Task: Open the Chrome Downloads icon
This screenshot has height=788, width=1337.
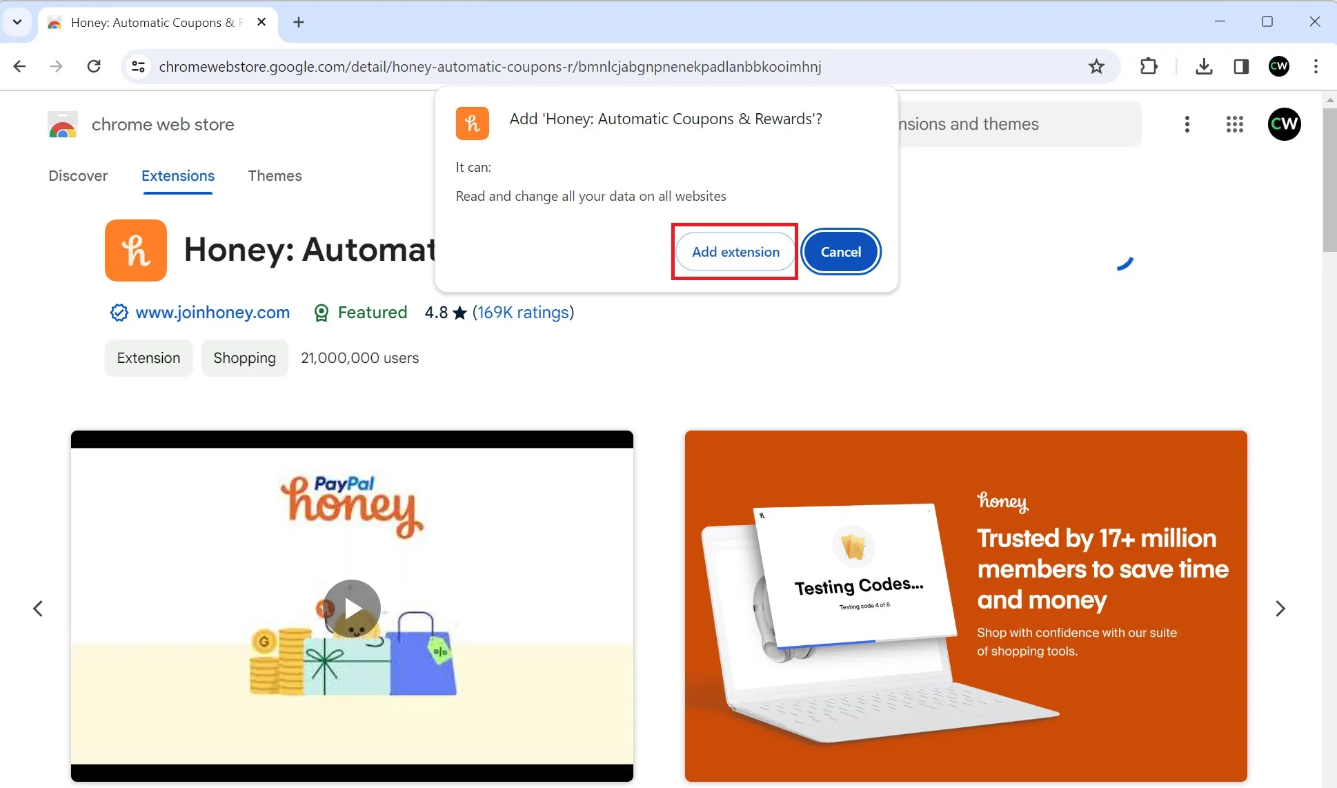Action: point(1204,66)
